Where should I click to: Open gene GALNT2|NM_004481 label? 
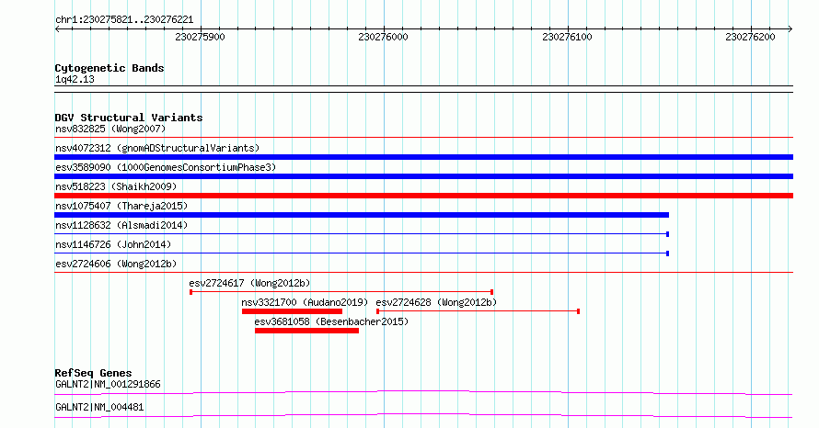click(99, 407)
